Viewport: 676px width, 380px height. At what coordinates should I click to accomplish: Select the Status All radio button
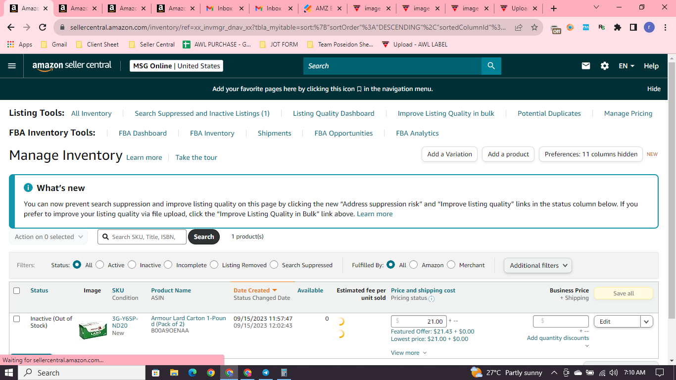point(77,265)
